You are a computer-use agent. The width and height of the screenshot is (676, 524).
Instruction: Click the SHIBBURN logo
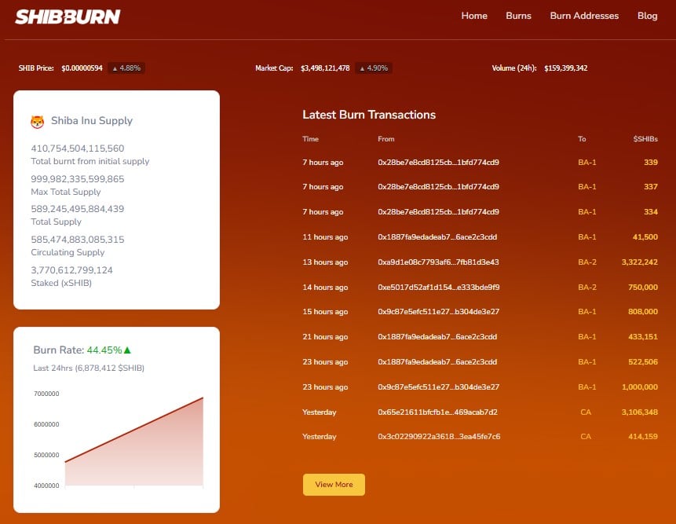click(68, 16)
